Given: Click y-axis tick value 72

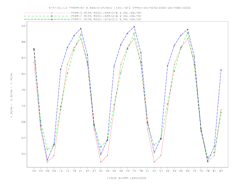Looking at the screenshot, I should (23, 106).
